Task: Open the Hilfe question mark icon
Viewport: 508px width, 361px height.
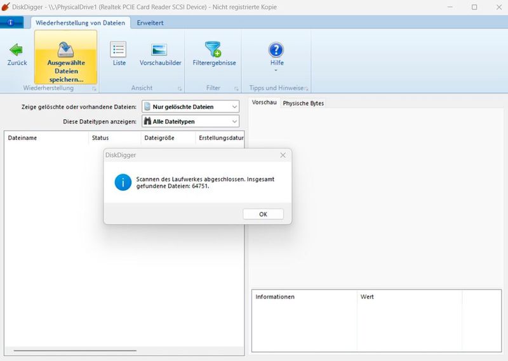Action: (x=276, y=50)
